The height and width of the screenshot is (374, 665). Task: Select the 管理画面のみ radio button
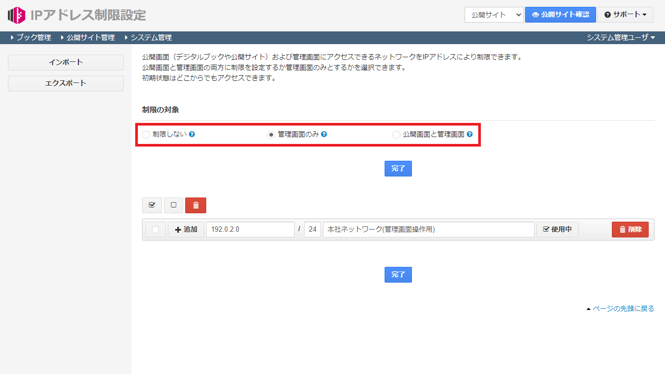pos(271,135)
